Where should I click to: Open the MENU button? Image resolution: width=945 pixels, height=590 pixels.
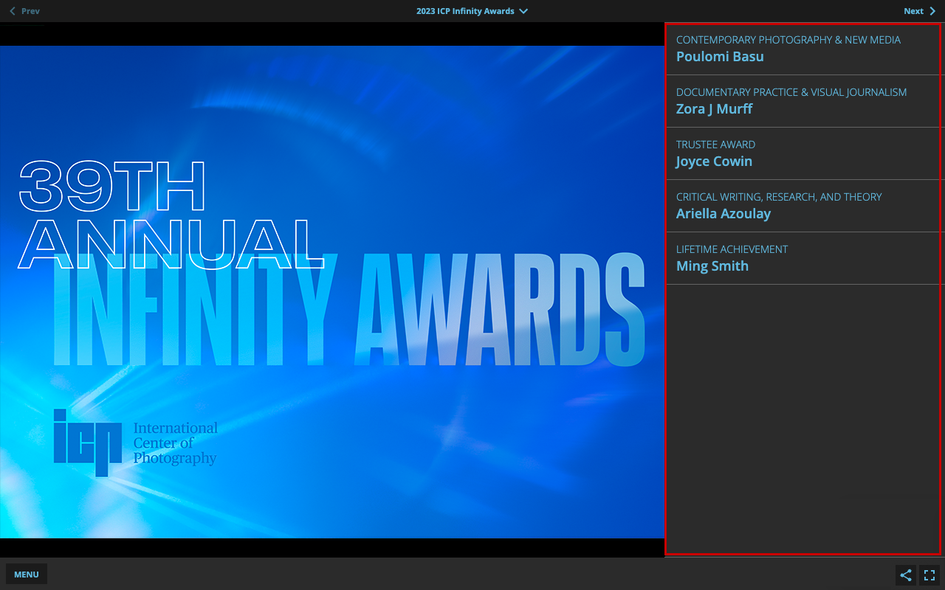27,575
